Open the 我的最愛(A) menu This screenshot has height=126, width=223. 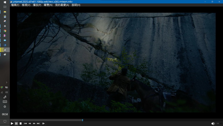coord(62,5)
